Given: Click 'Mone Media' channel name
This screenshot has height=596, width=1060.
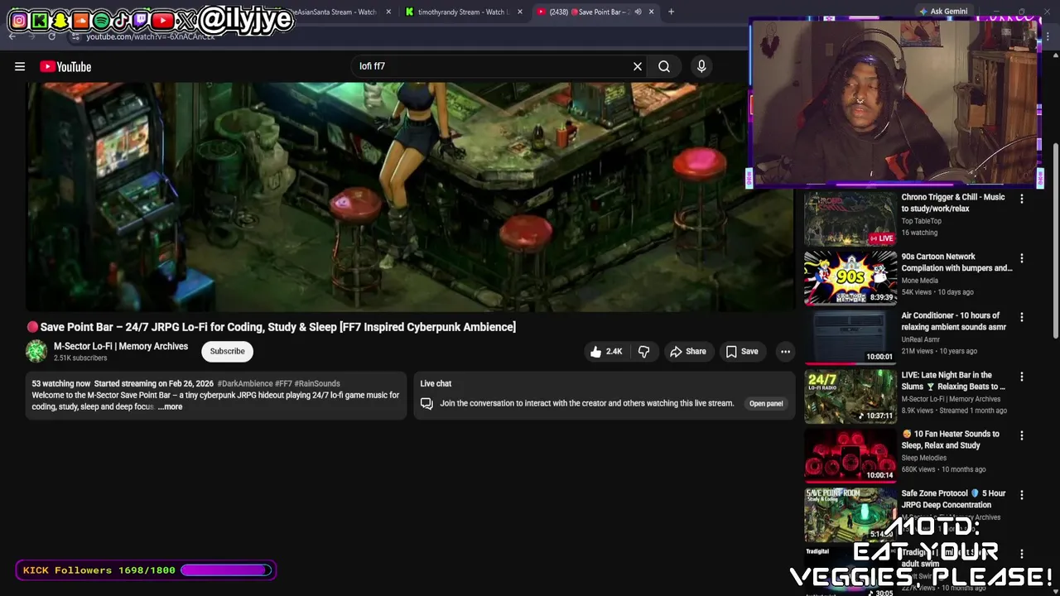Looking at the screenshot, I should 919,281.
